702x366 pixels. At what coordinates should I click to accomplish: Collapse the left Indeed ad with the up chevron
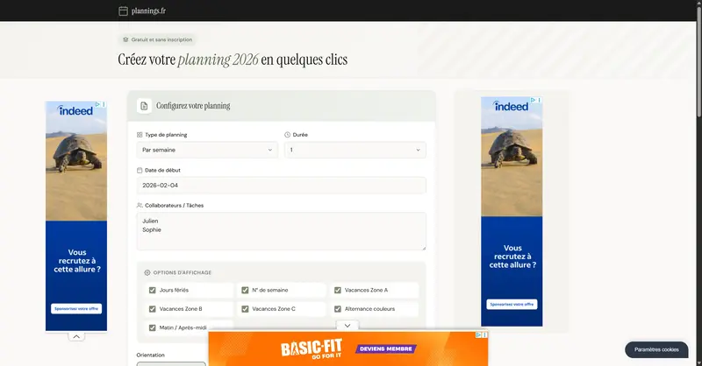(x=76, y=336)
